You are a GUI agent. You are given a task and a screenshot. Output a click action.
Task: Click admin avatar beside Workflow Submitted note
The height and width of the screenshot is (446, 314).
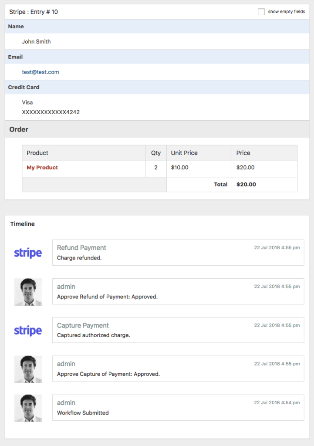(28, 408)
